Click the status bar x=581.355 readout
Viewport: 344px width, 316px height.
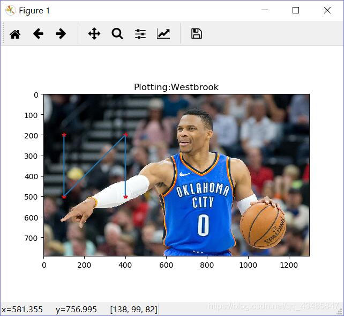22,310
